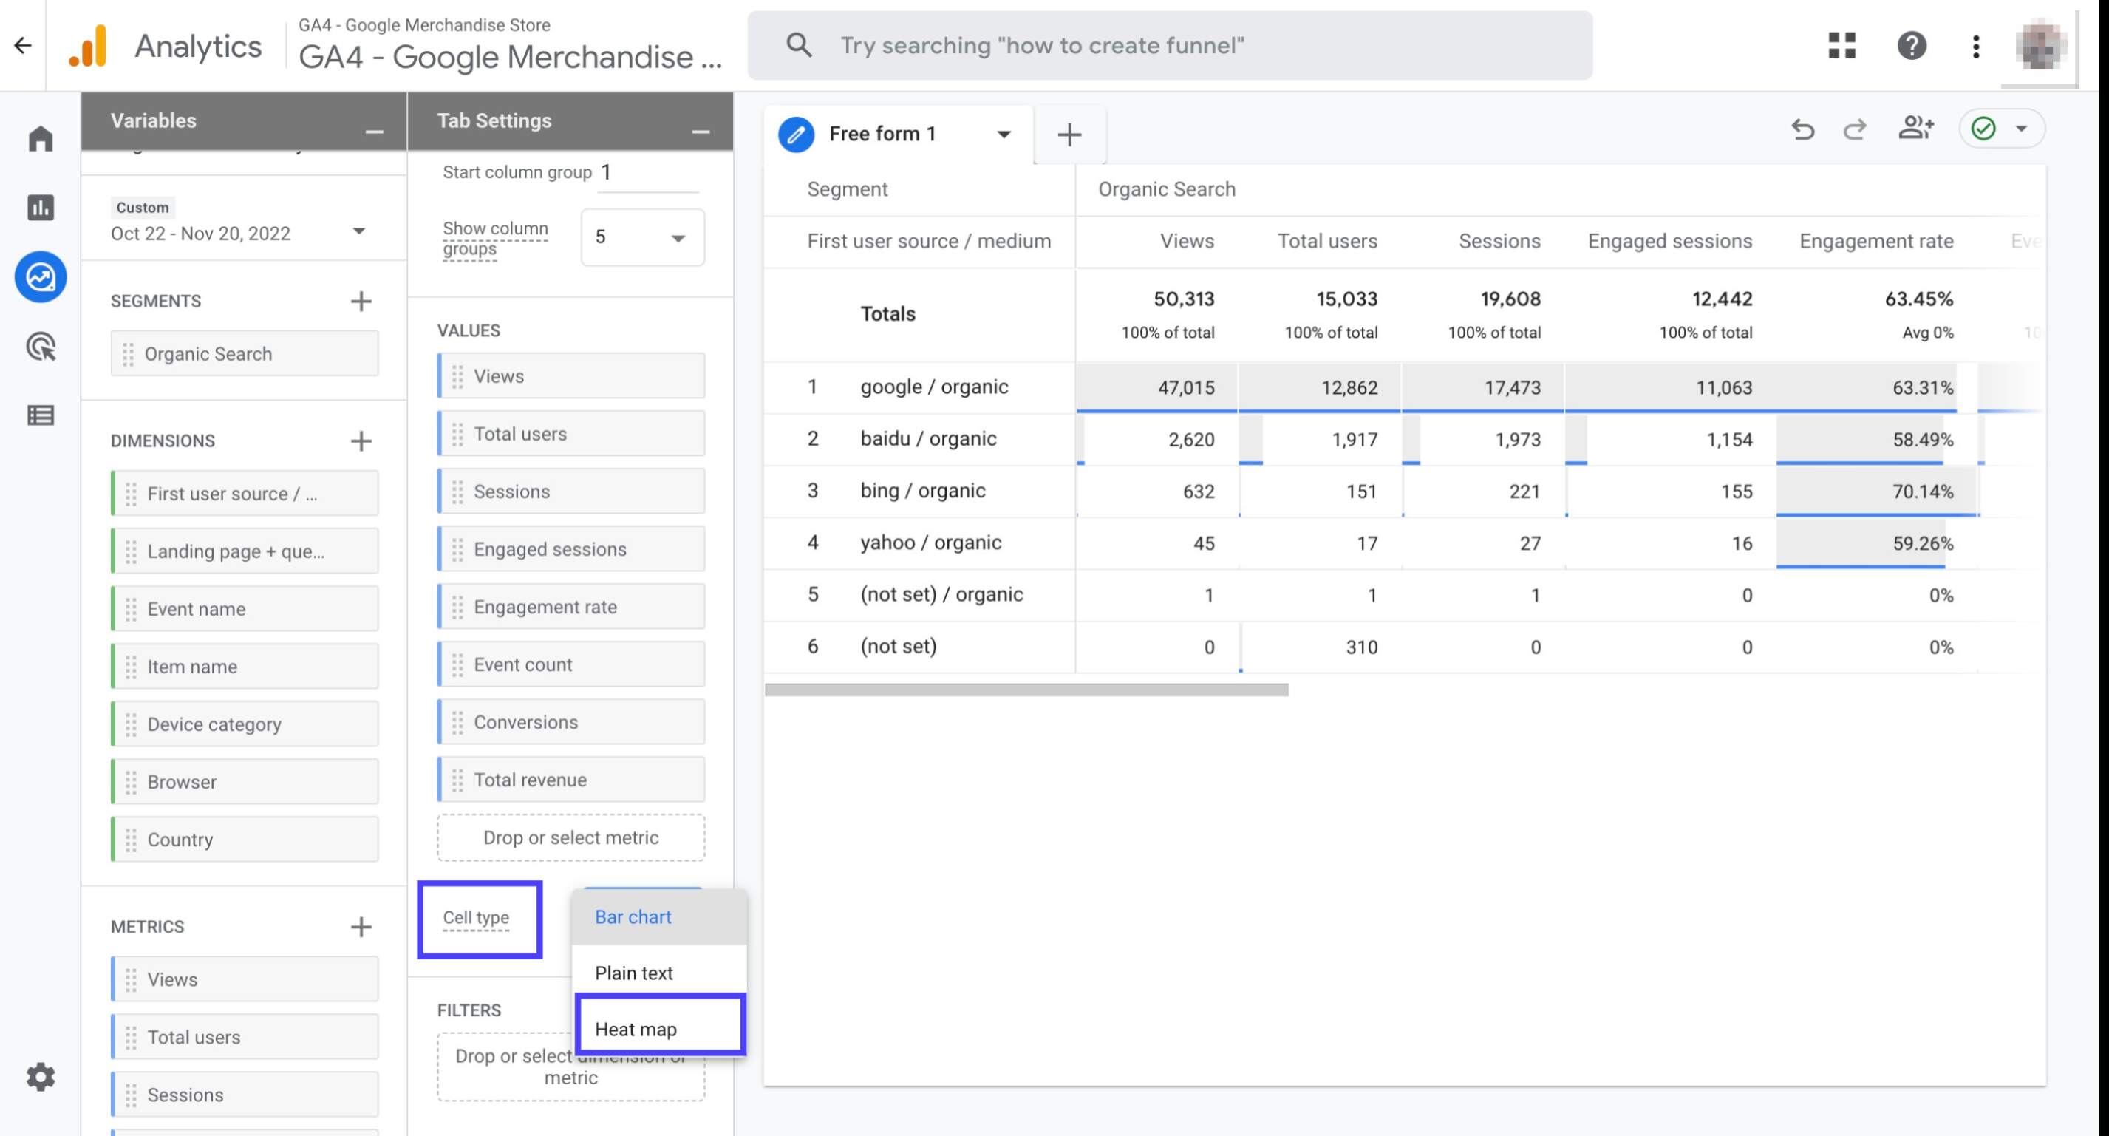Open Reports in the sidebar
Viewport: 2109px width, 1136px height.
click(x=40, y=207)
